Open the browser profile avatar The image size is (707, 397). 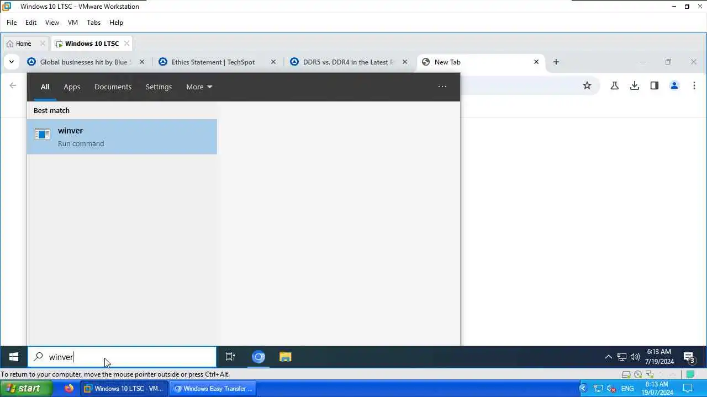tap(674, 85)
